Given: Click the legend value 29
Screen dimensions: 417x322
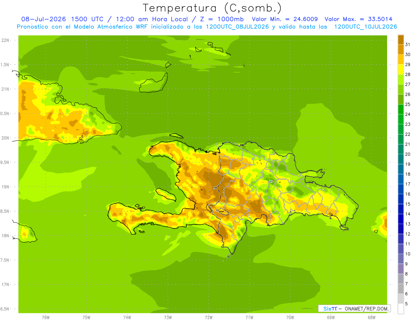Looking at the screenshot, I should [x=408, y=64].
